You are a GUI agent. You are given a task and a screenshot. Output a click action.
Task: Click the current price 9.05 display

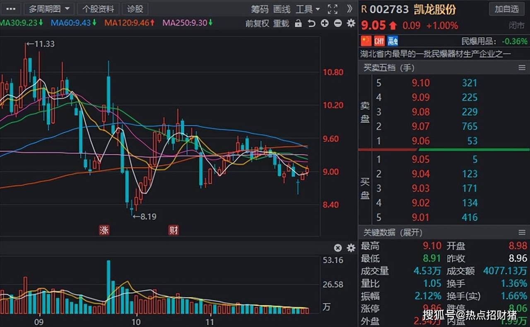[x=373, y=26]
